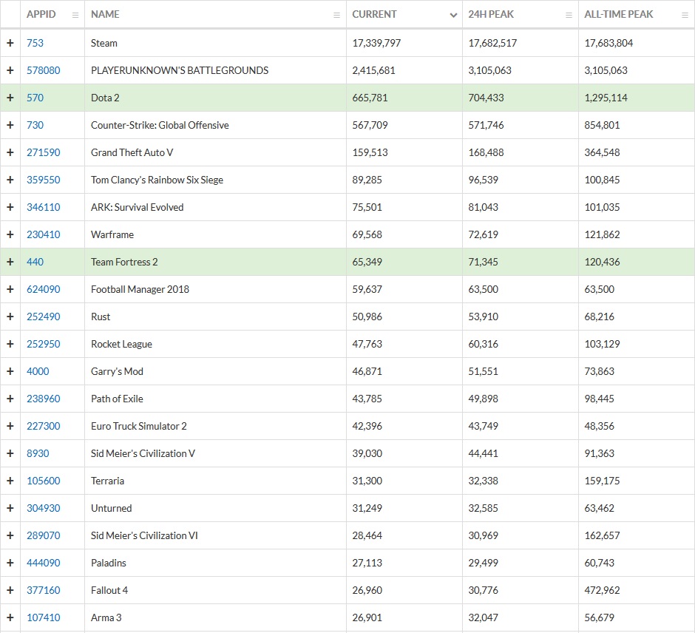Open app ID 377160 link
The height and width of the screenshot is (633, 695).
point(44,590)
